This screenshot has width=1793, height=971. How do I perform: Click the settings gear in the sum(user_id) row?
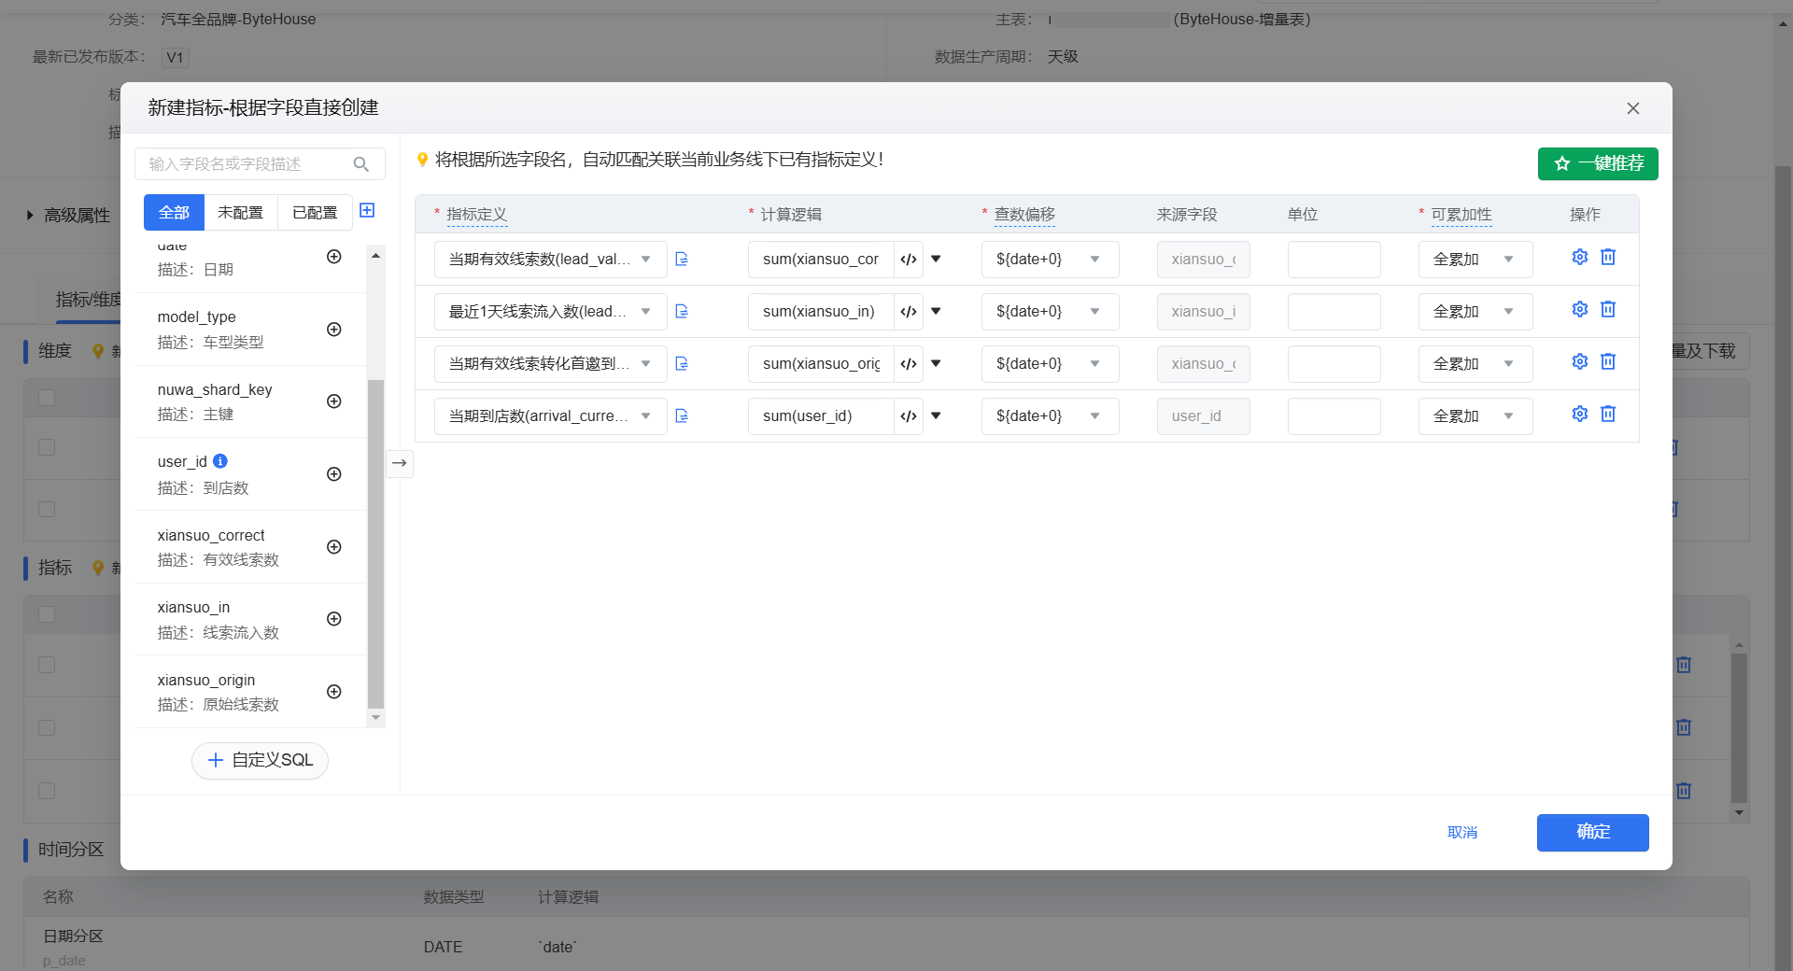point(1579,414)
